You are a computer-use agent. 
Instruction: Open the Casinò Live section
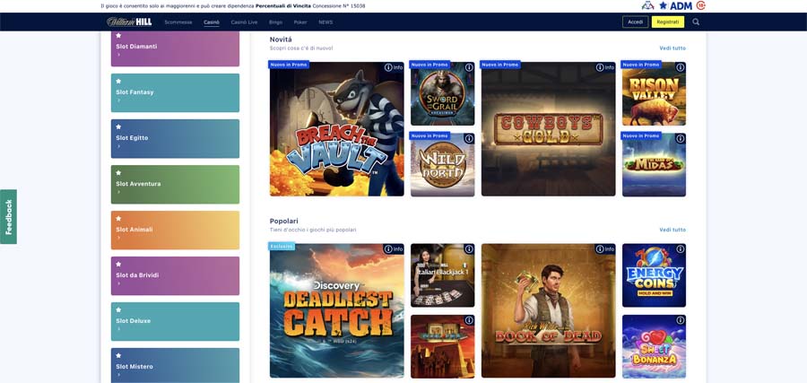click(x=244, y=22)
